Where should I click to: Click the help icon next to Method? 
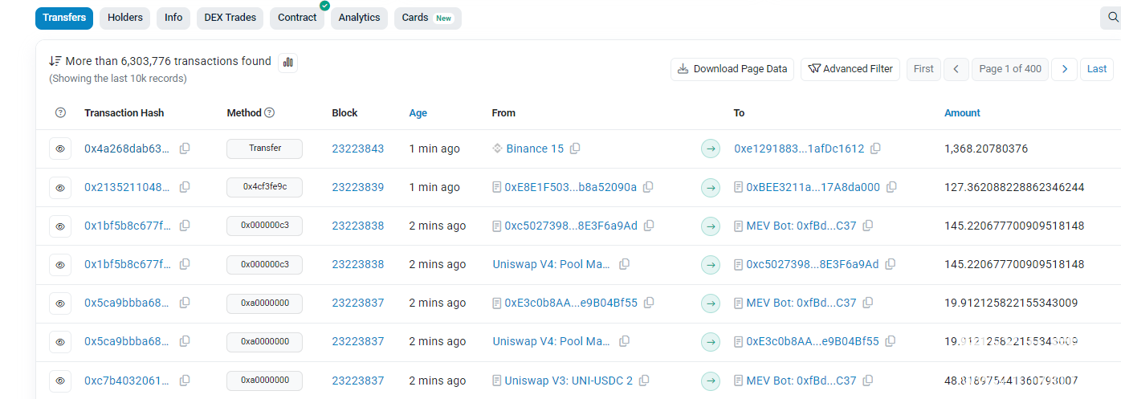click(270, 113)
